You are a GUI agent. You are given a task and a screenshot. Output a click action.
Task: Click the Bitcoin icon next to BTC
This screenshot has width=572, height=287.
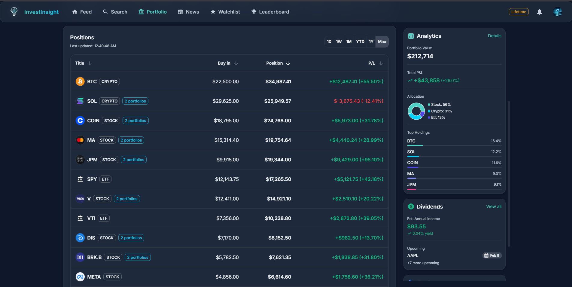(80, 81)
